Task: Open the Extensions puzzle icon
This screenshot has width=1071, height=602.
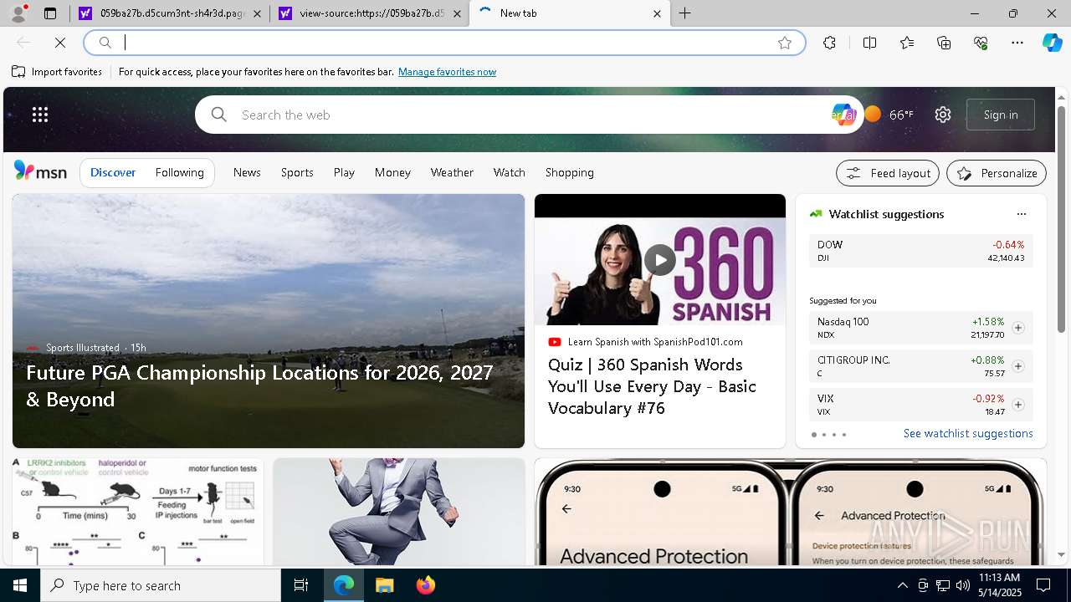Action: pos(829,43)
